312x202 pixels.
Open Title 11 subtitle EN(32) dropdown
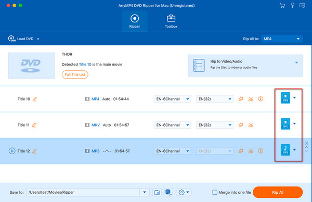tap(214, 125)
